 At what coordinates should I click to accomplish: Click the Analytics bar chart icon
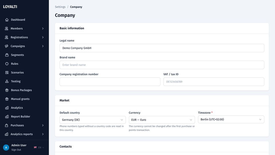coord(7,108)
